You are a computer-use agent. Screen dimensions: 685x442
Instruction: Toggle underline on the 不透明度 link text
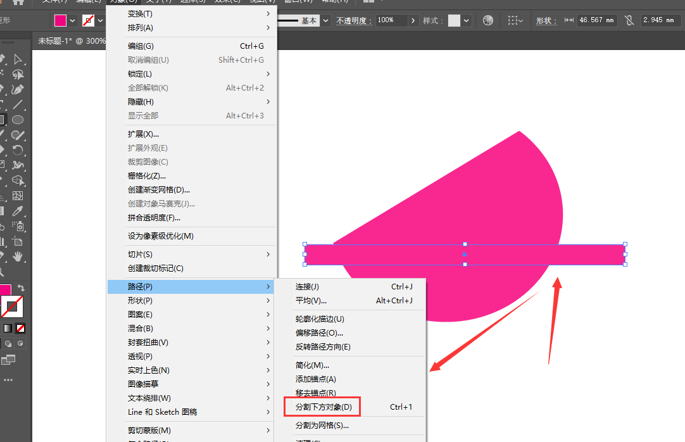(x=354, y=20)
